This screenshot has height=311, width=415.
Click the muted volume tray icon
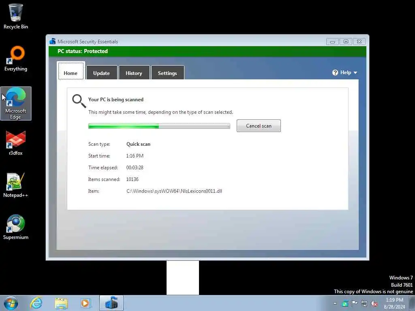tap(374, 304)
